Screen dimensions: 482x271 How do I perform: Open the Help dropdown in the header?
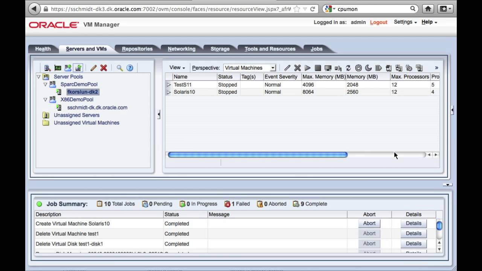tap(429, 22)
